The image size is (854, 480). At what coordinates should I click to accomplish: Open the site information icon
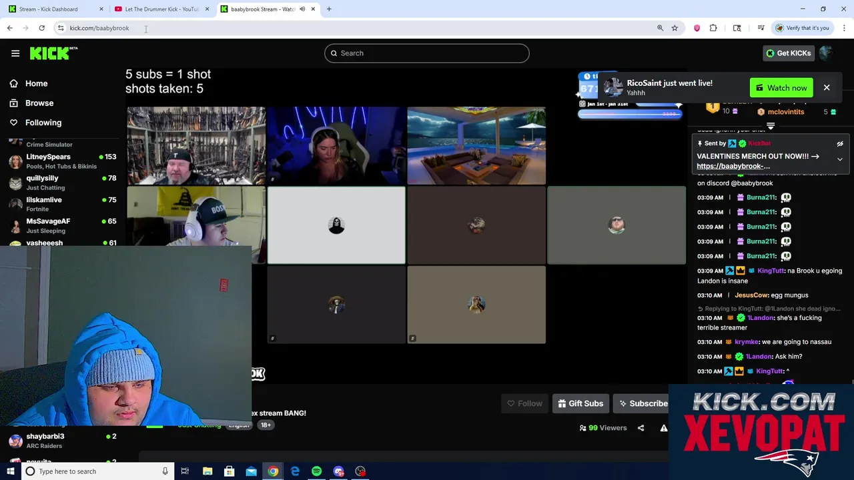pos(61,28)
